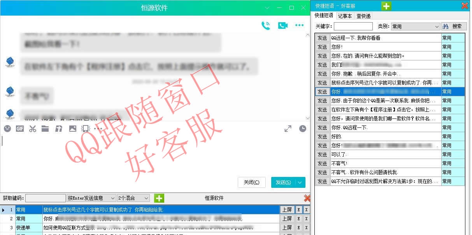This screenshot has width=472, height=235.
Task: Click the 搜索 binoculars button
Action: click(x=454, y=26)
